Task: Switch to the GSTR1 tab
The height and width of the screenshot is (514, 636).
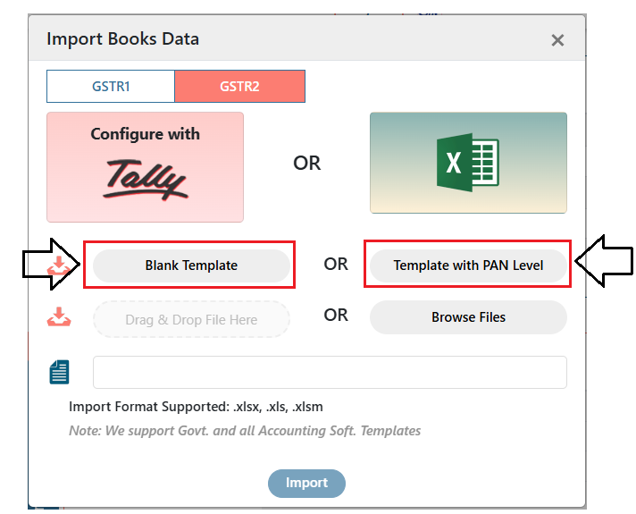Action: tap(111, 86)
